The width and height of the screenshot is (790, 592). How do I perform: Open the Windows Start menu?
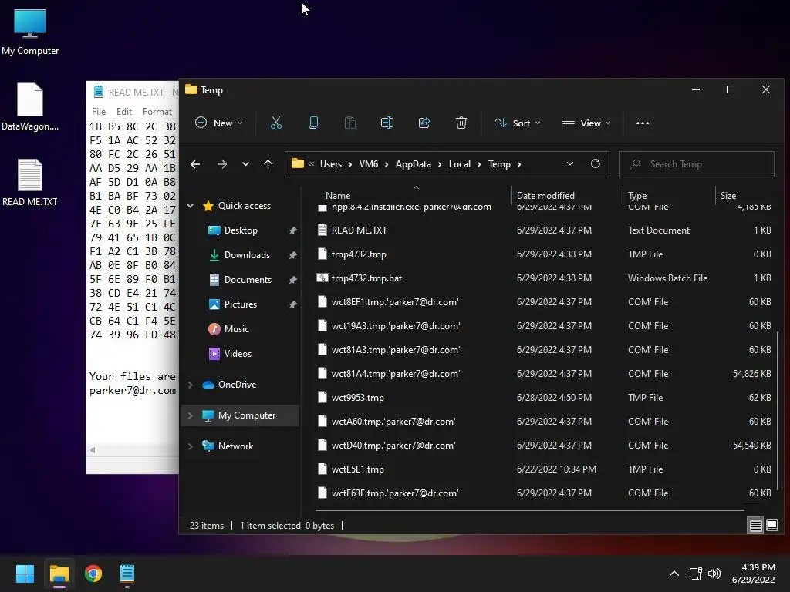point(25,573)
